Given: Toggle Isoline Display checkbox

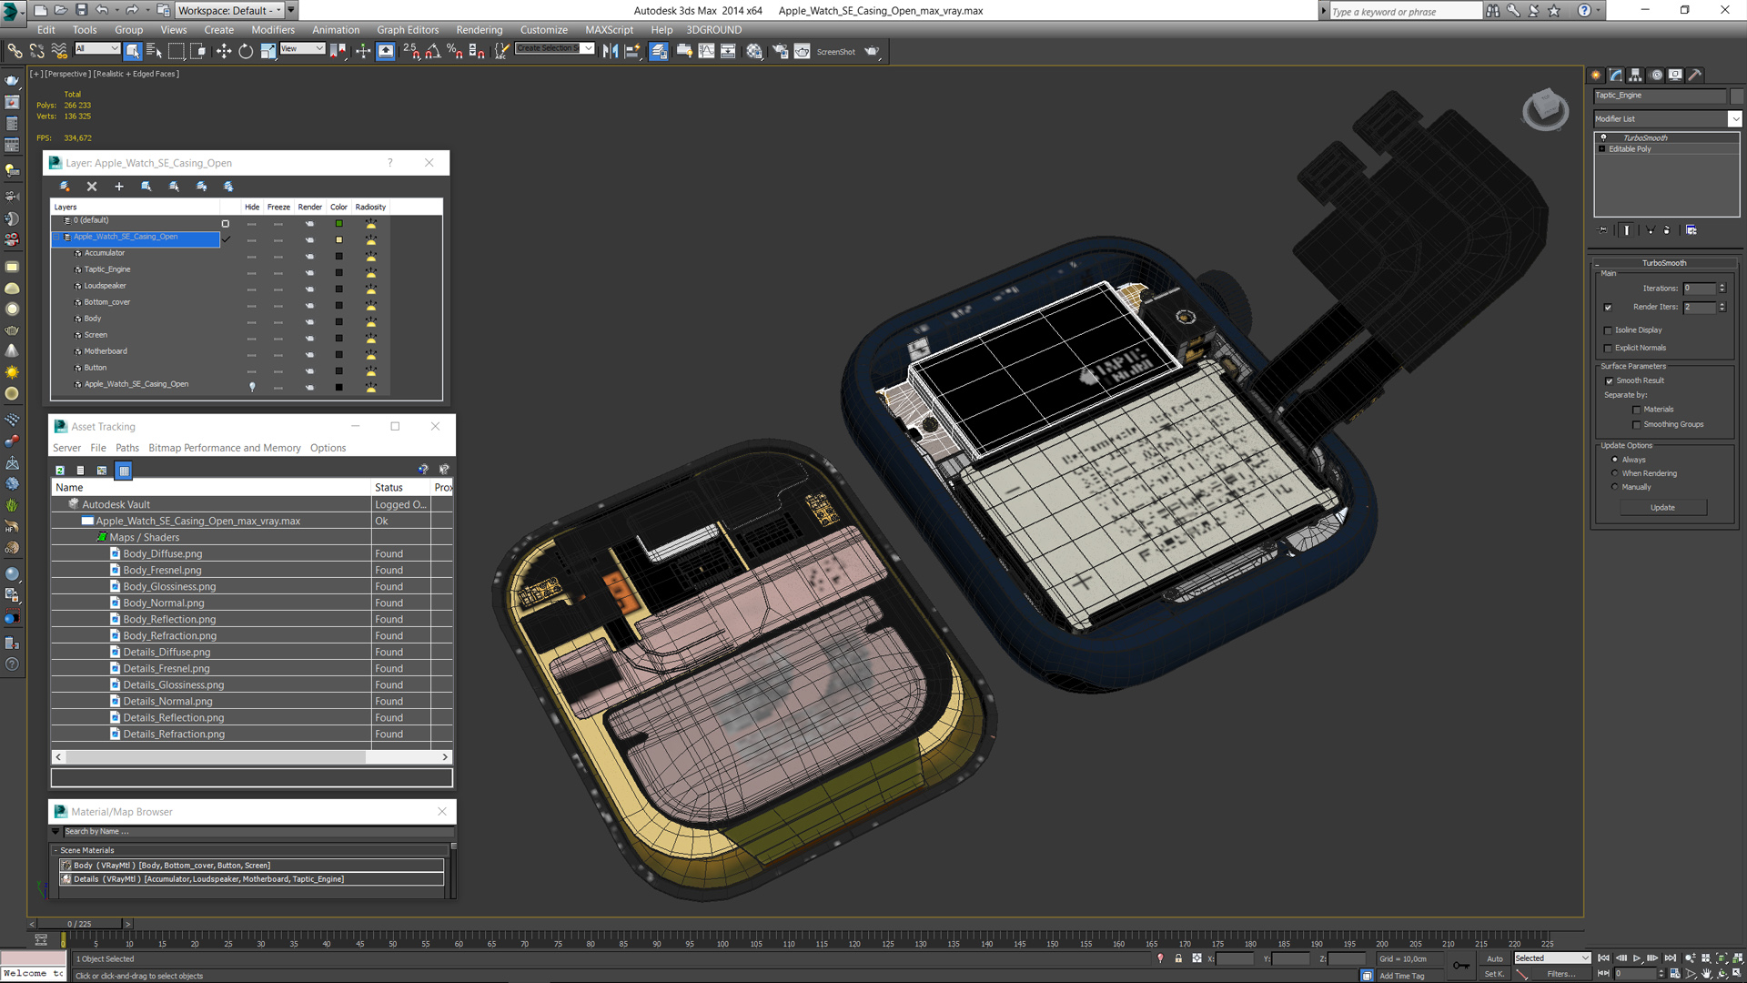Looking at the screenshot, I should click(1608, 330).
